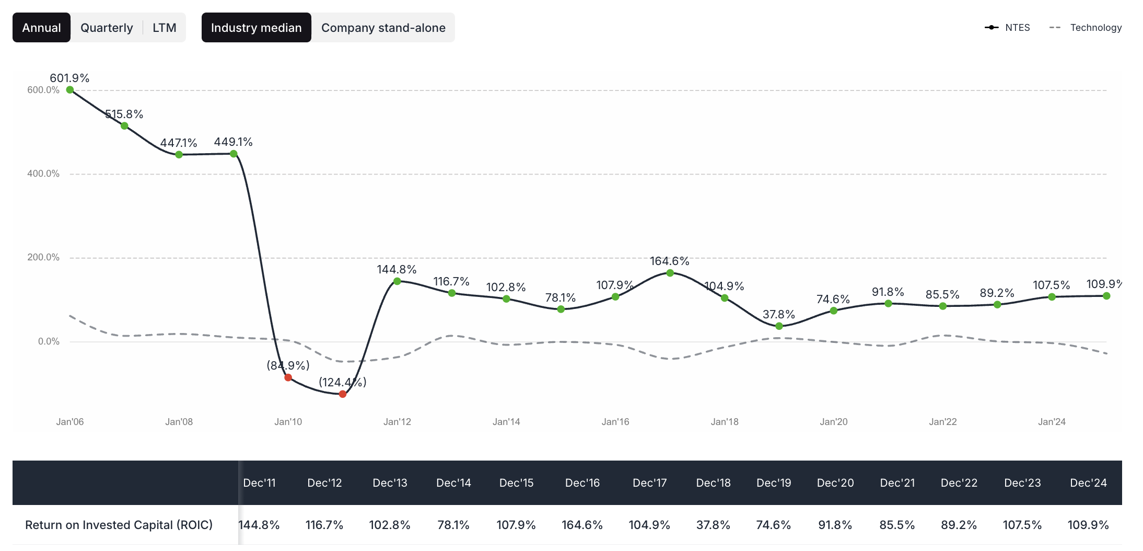This screenshot has height=551, width=1143.
Task: Click the 37.8% value in the table
Action: [714, 525]
